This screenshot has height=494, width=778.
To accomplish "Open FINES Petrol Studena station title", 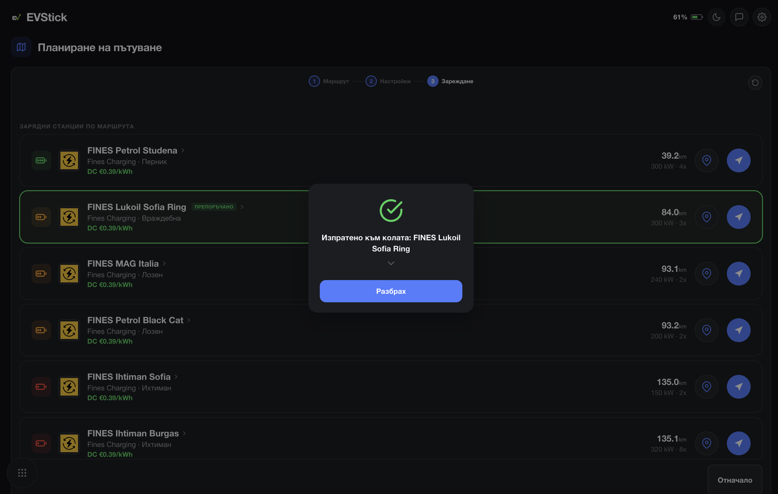I will [x=132, y=150].
